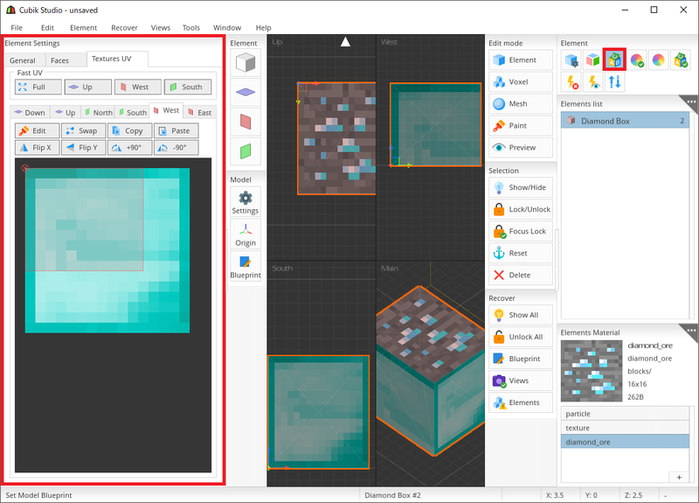Toggle Focus Lock on selection

pyautogui.click(x=521, y=231)
